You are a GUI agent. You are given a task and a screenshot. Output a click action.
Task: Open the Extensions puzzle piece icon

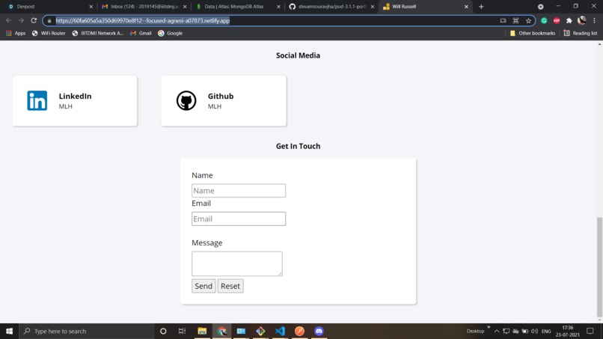click(569, 20)
